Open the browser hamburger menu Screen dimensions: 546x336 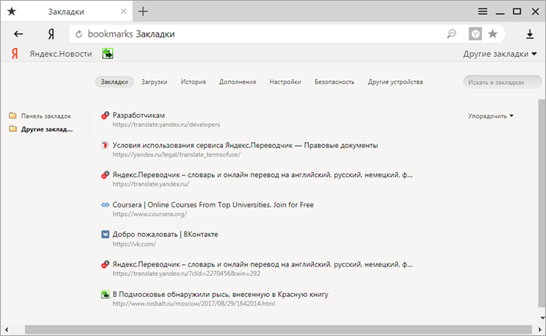(x=483, y=12)
